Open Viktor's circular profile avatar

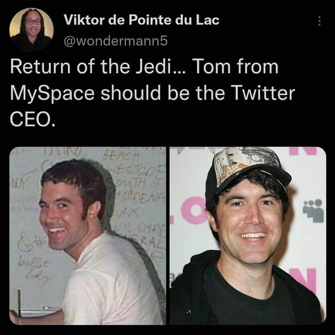click(31, 30)
